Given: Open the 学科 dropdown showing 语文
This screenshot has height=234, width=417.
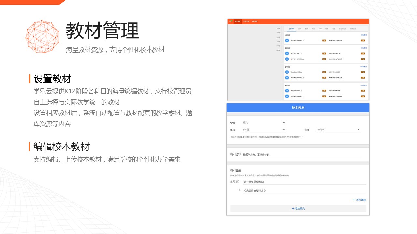Looking at the screenshot, I should pos(264,123).
